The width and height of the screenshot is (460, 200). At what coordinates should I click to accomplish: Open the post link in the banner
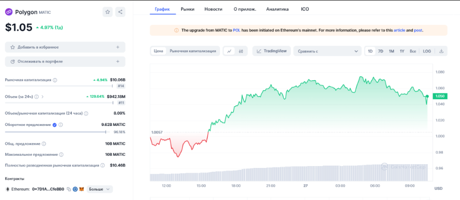click(x=418, y=30)
